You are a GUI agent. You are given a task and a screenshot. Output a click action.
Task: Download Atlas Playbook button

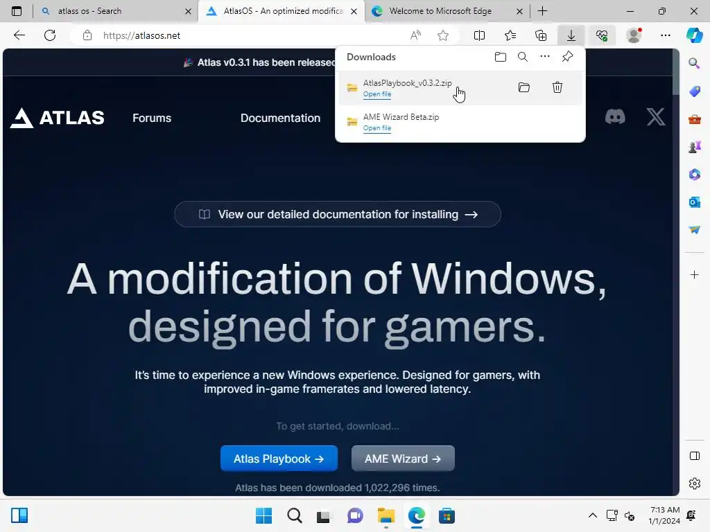(x=279, y=459)
